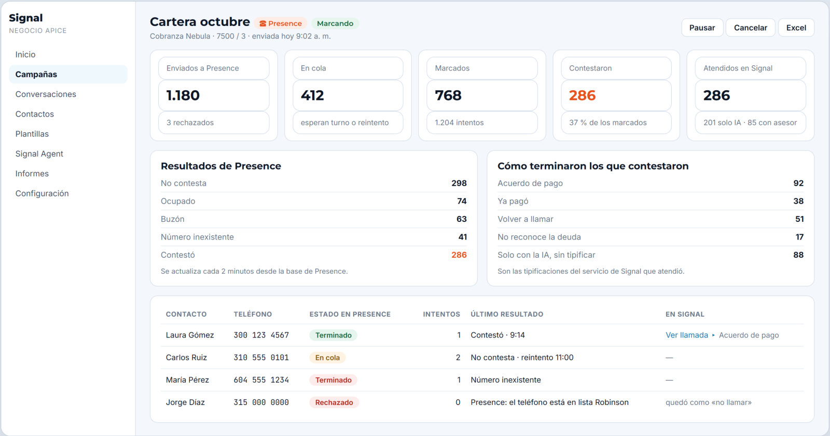Click the telephone icon in Presence badge

(263, 23)
